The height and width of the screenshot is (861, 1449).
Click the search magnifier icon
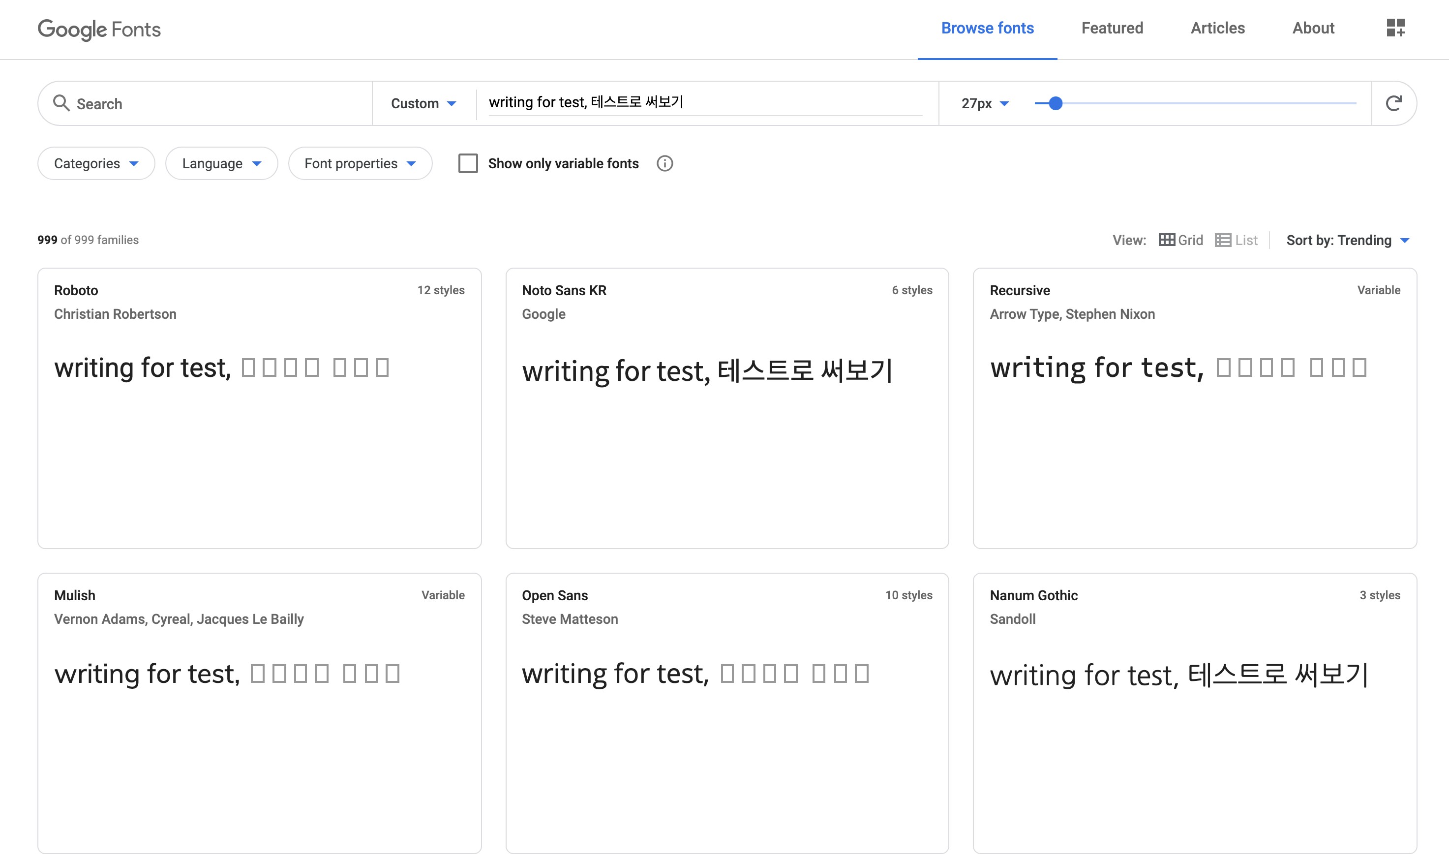coord(61,103)
